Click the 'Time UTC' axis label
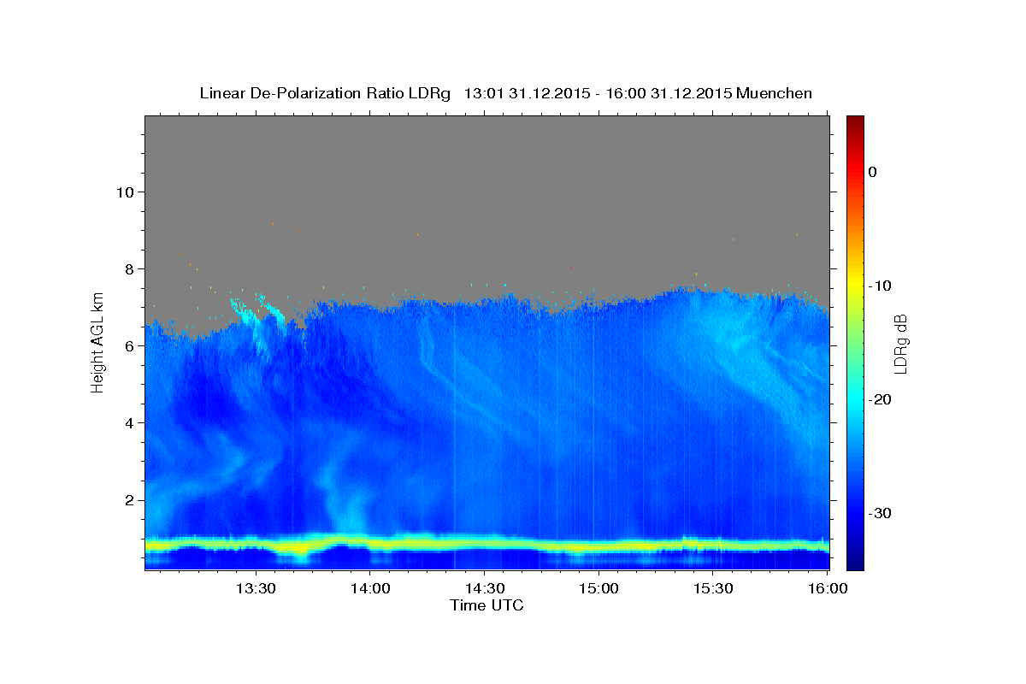This screenshot has width=1026, height=684. click(x=486, y=605)
